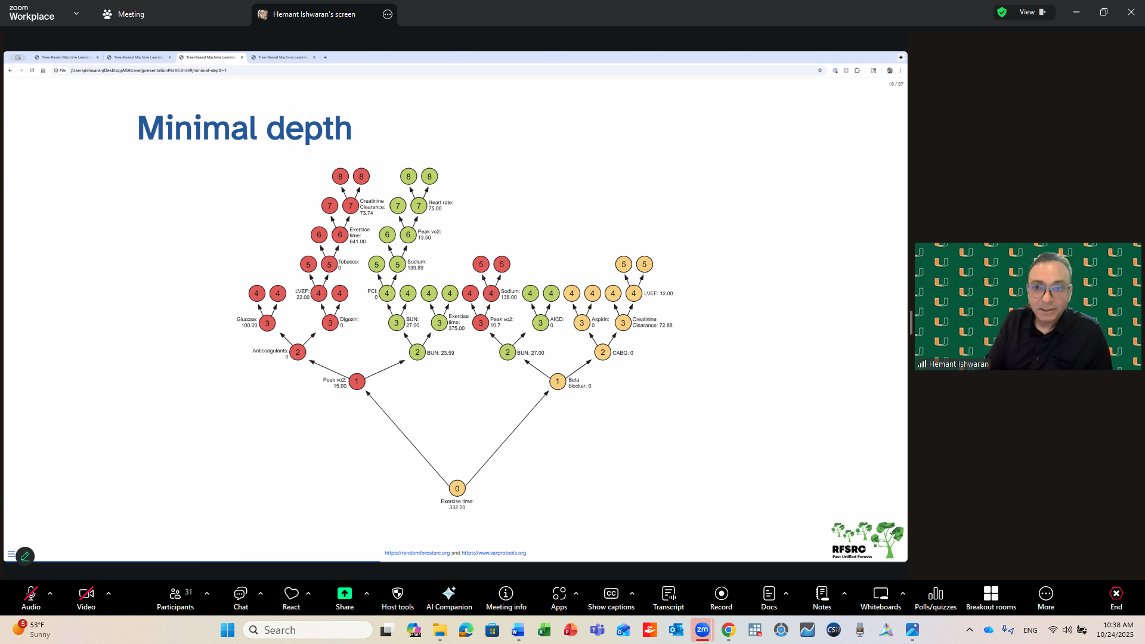Image resolution: width=1145 pixels, height=644 pixels.
Task: Open the AI Companion panel
Action: pos(449,598)
